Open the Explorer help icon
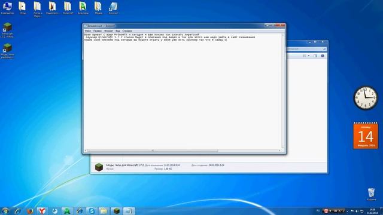This screenshot has height=215, width=383. pyautogui.click(x=323, y=56)
